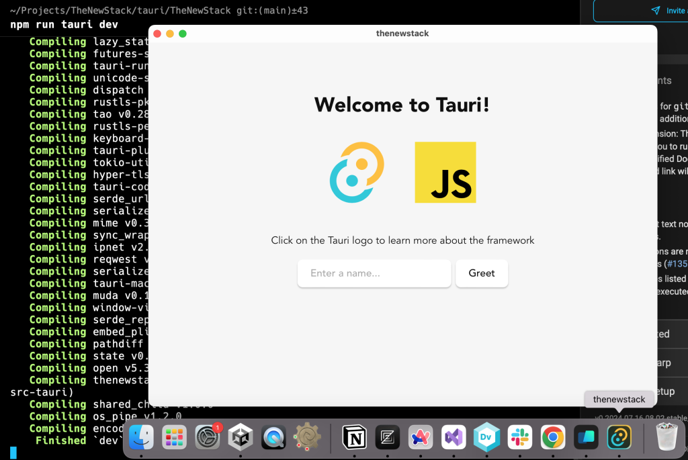Image resolution: width=688 pixels, height=460 pixels.
Task: Click the Tauri logo in the app window
Action: click(x=357, y=173)
